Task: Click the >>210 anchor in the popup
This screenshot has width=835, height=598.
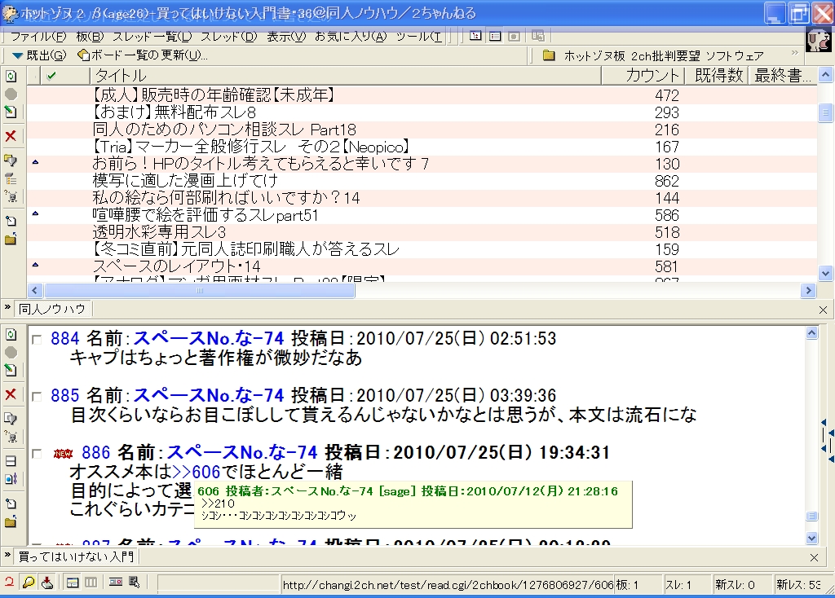Action: 218,503
